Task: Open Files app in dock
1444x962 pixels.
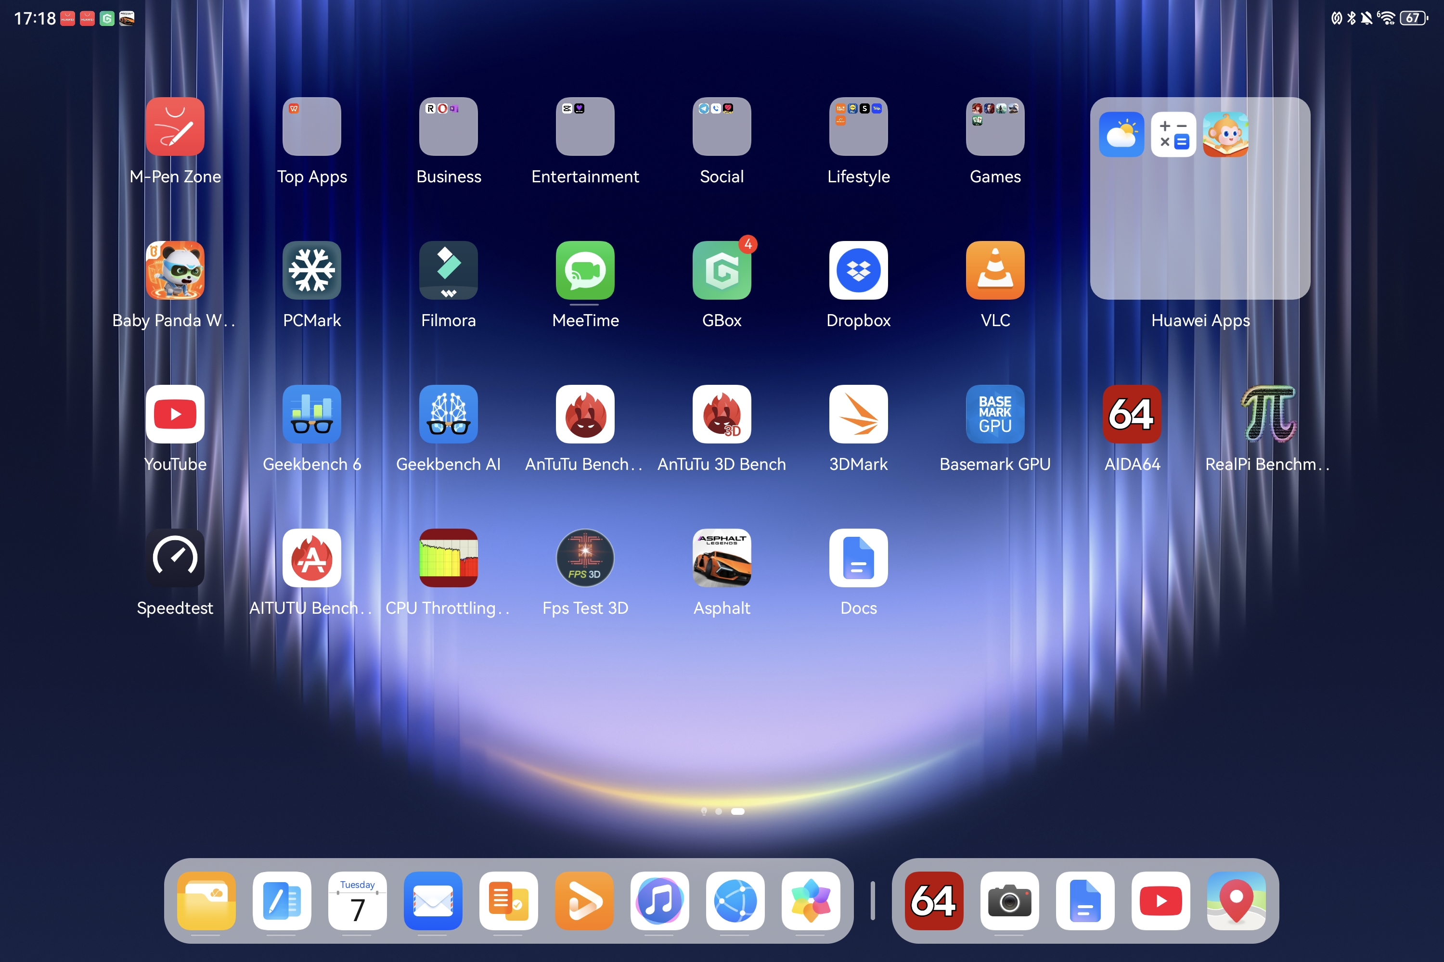Action: (206, 900)
